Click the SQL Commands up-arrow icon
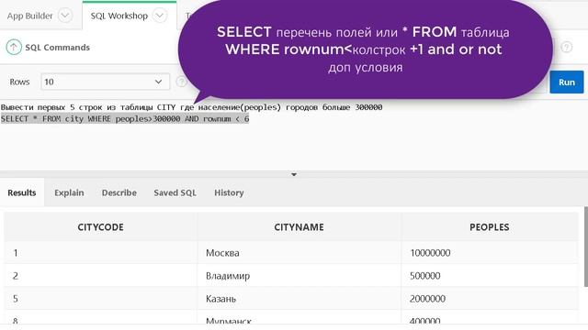 pyautogui.click(x=14, y=47)
